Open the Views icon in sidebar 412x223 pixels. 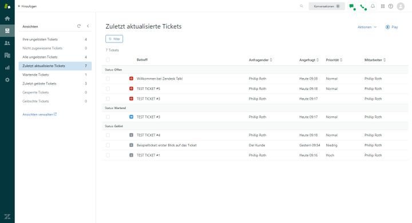pyautogui.click(x=7, y=30)
